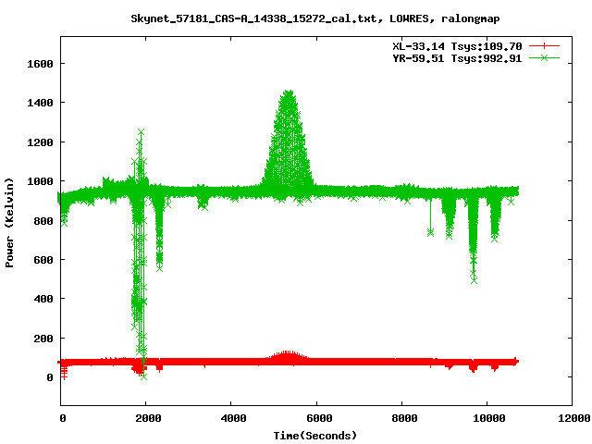Click the small red bump near 5300 seconds
Image resolution: width=592 pixels, height=444 pixels.
[288, 355]
